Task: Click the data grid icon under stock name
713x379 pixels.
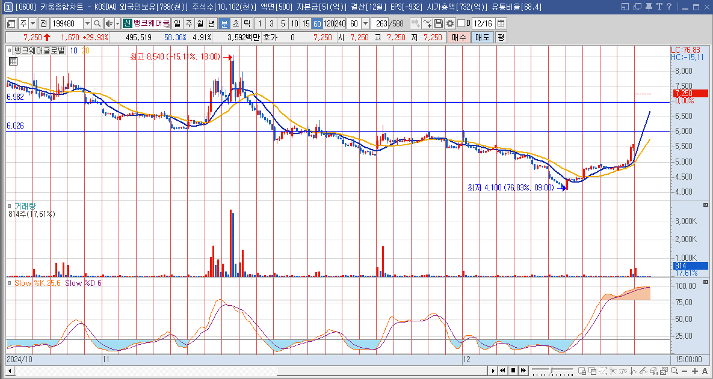Action: click(x=13, y=61)
